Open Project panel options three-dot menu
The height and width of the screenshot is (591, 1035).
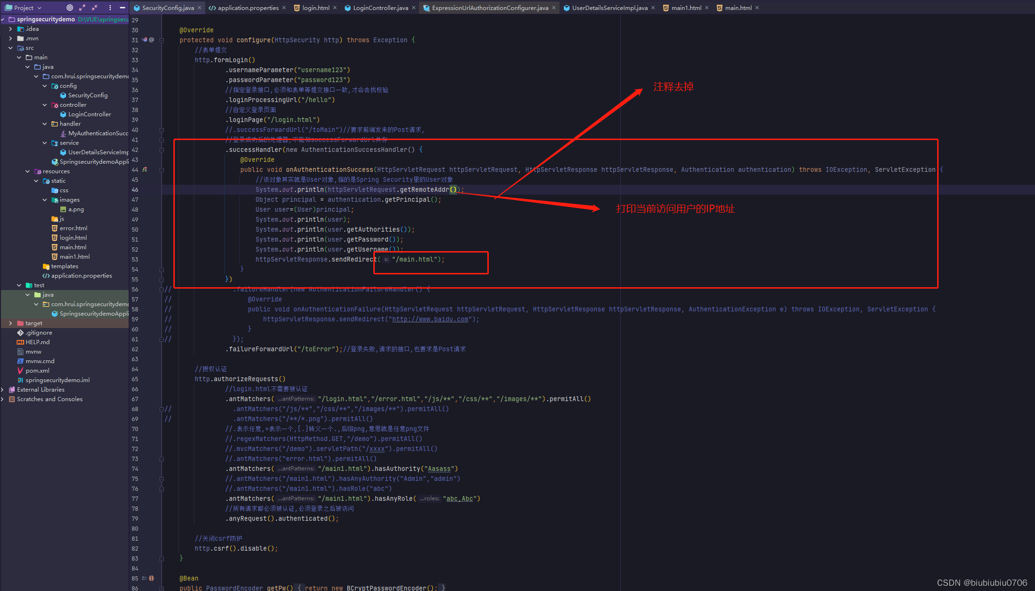point(110,8)
